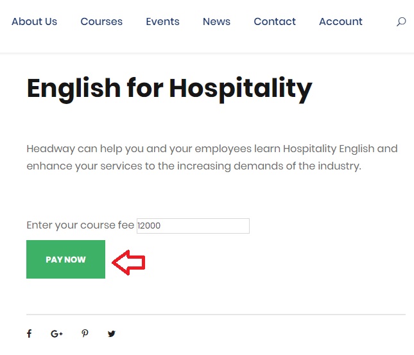
Task: Click the Headway description paragraph
Action: click(212, 157)
